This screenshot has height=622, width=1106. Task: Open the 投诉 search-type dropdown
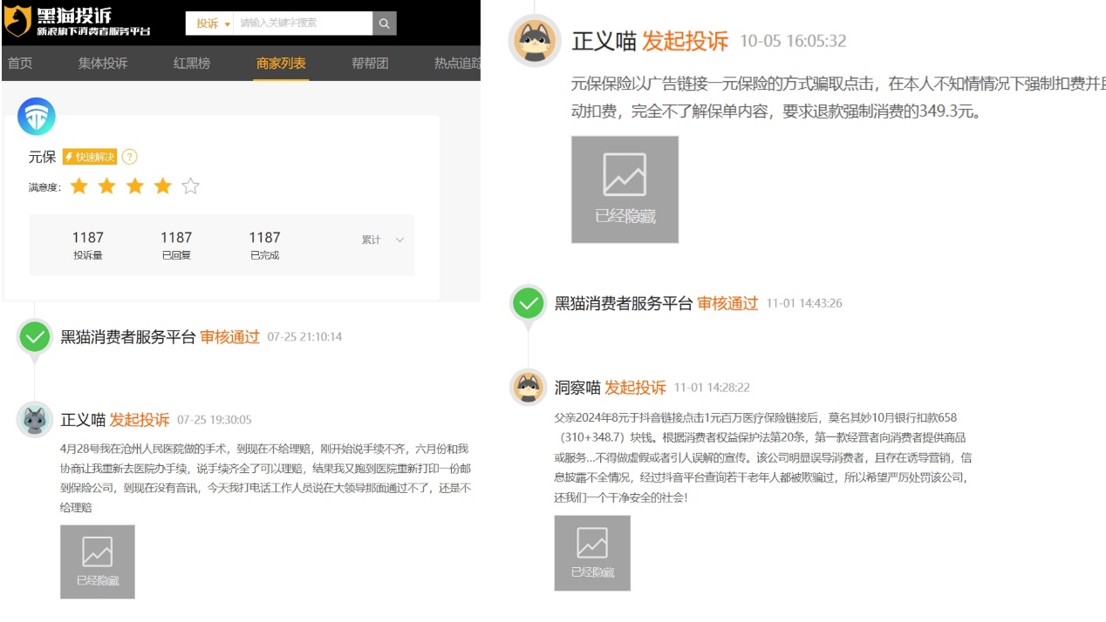pos(212,24)
